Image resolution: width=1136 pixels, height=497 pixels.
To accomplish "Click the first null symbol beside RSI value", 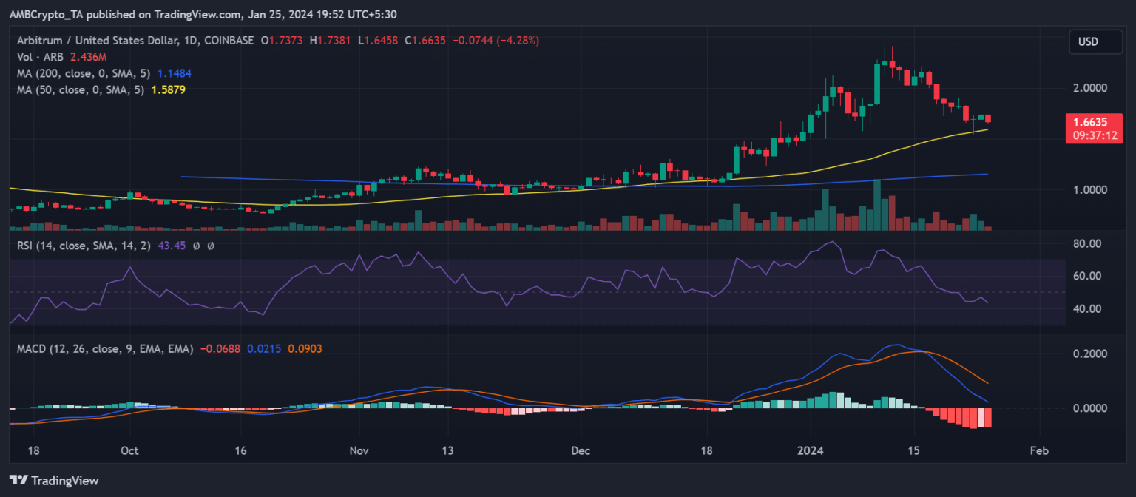I will point(195,245).
